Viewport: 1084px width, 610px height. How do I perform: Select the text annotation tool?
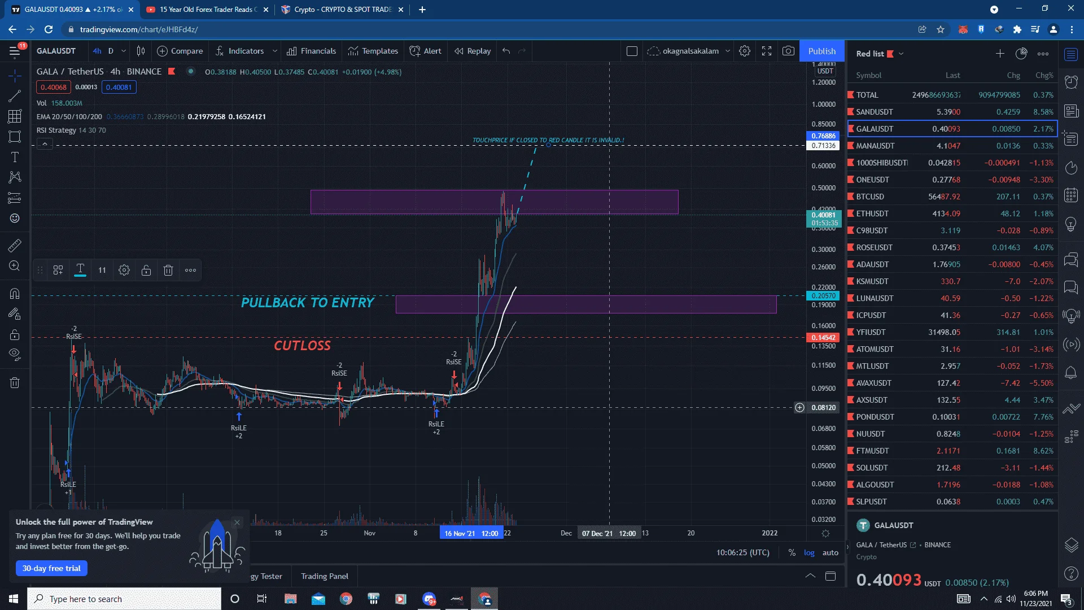pos(15,157)
